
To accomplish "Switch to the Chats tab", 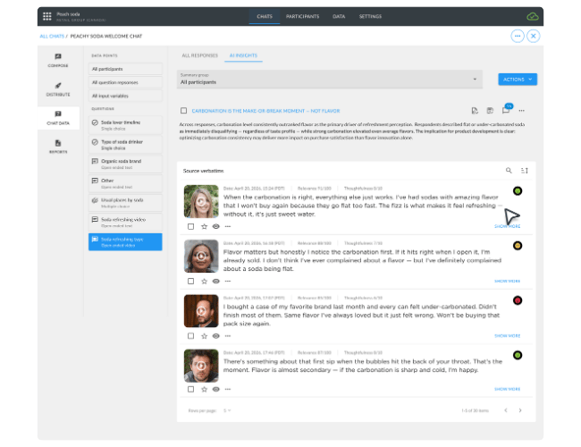I will click(265, 16).
